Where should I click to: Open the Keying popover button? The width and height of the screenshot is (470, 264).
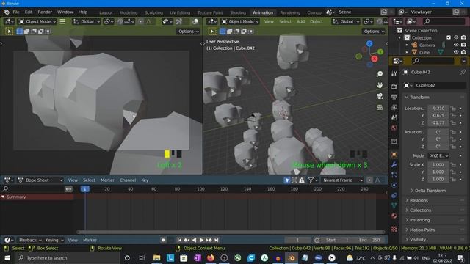[54, 240]
